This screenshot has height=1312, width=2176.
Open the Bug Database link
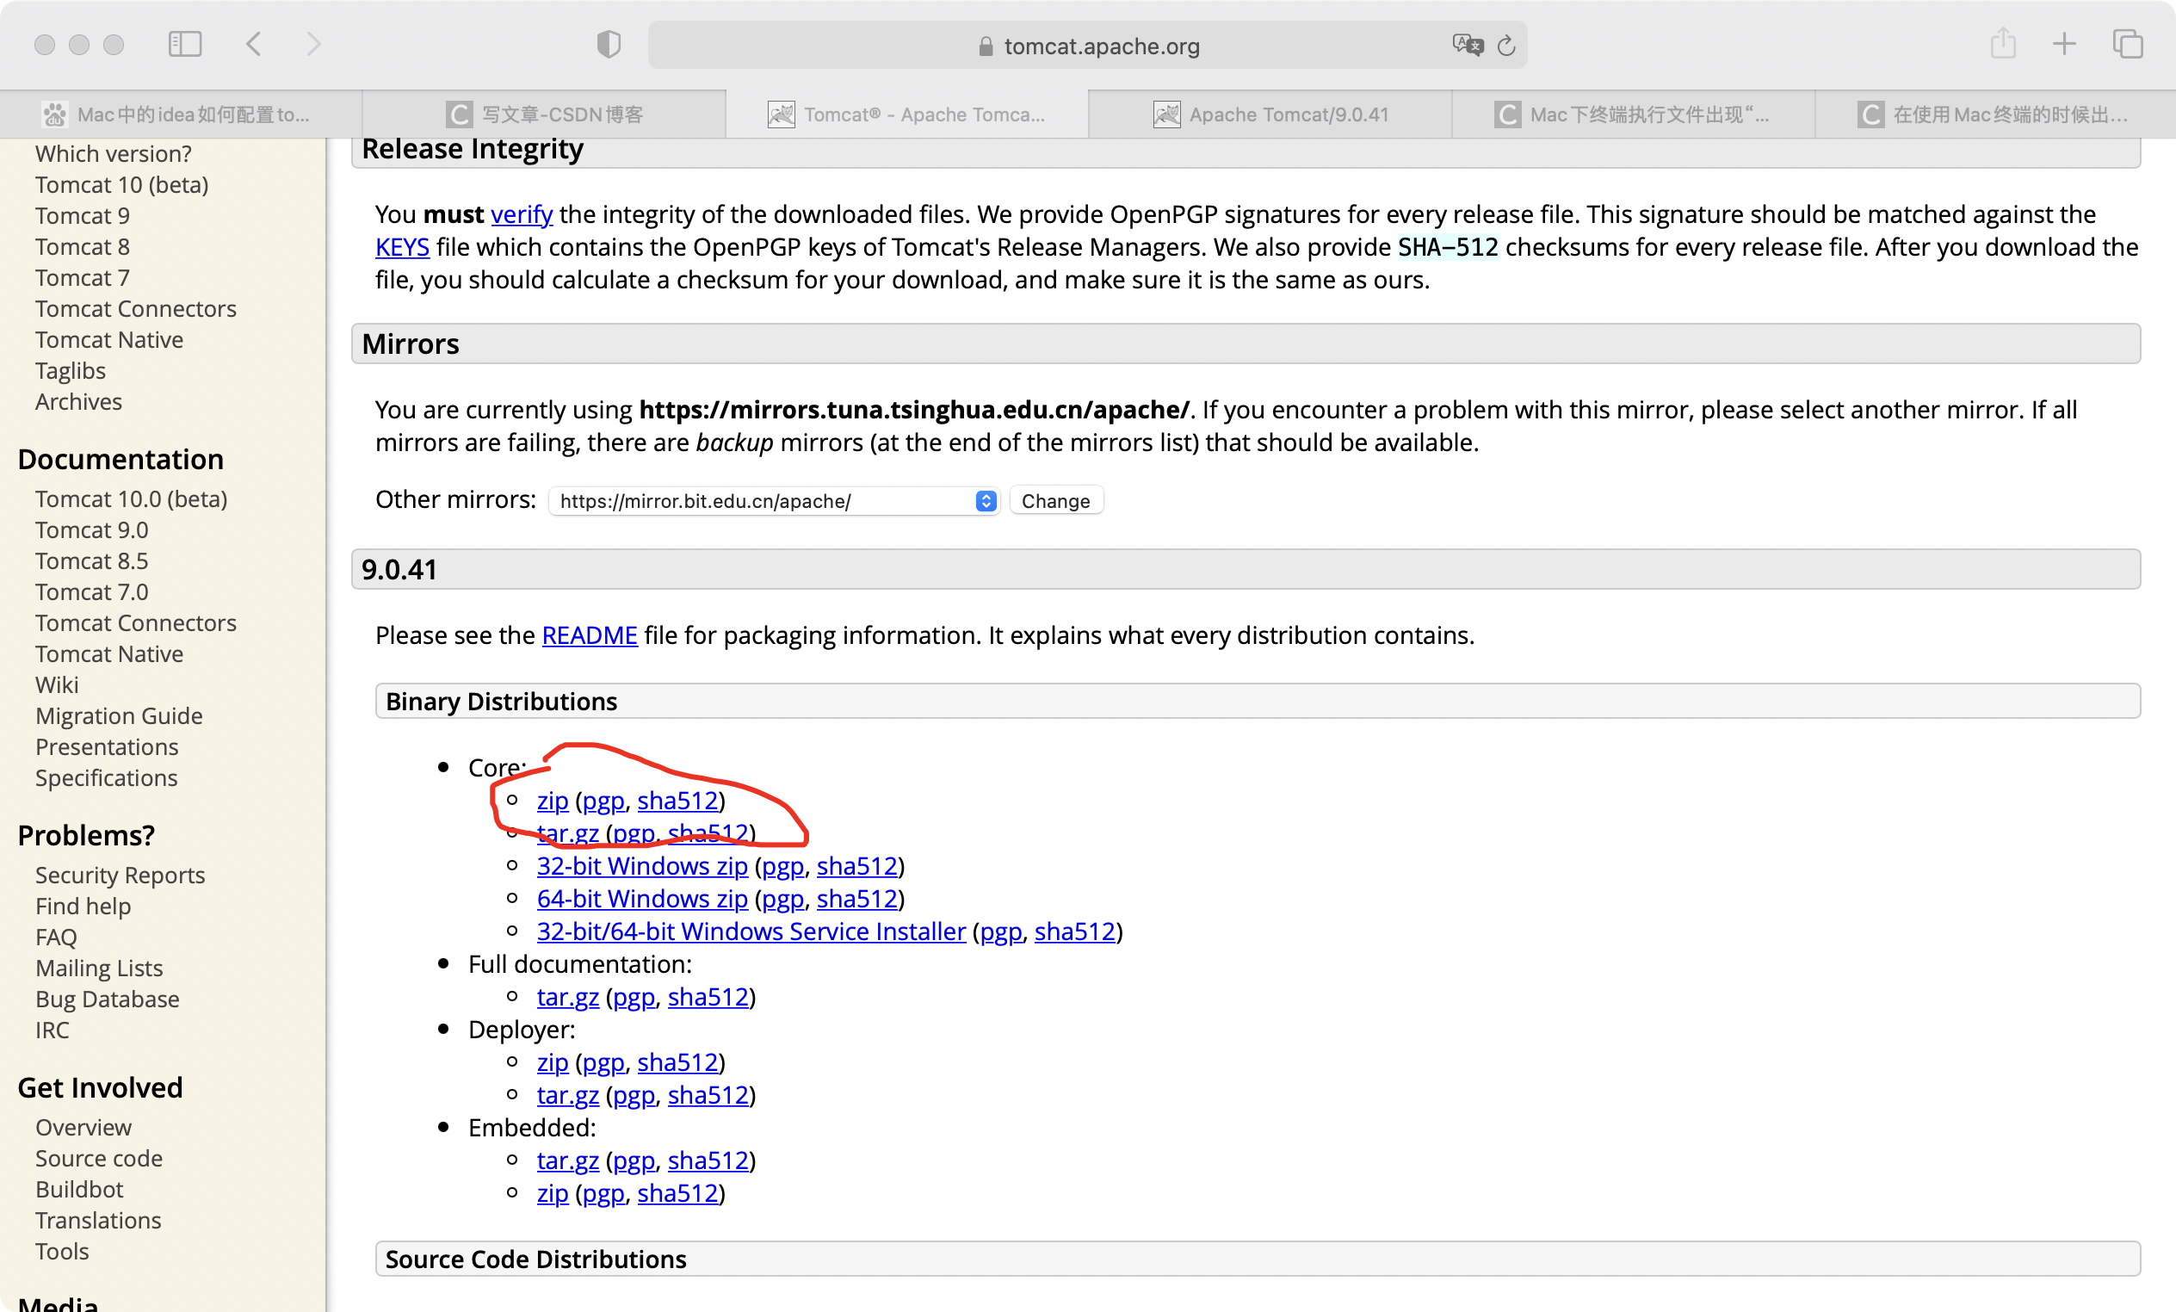(x=108, y=999)
